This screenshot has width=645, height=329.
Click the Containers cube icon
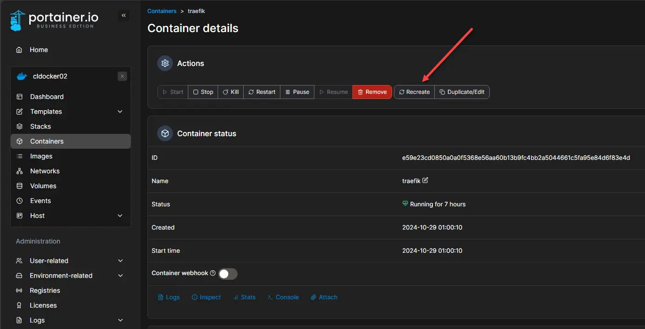pyautogui.click(x=20, y=141)
